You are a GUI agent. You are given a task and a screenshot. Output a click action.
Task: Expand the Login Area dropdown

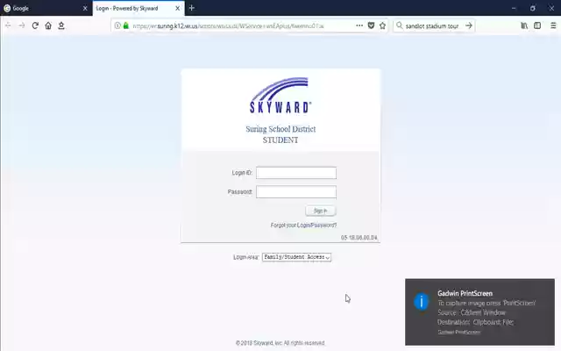296,257
